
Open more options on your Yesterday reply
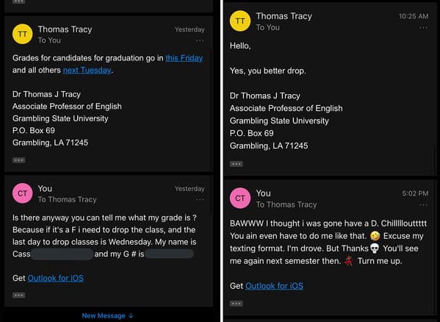point(200,200)
